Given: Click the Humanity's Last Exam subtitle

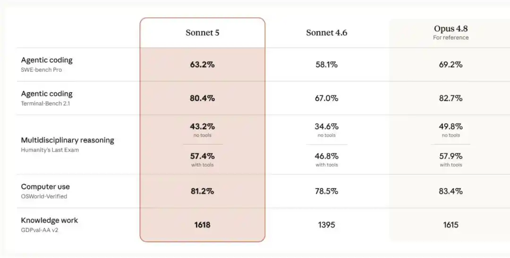Looking at the screenshot, I should pyautogui.click(x=50, y=150).
